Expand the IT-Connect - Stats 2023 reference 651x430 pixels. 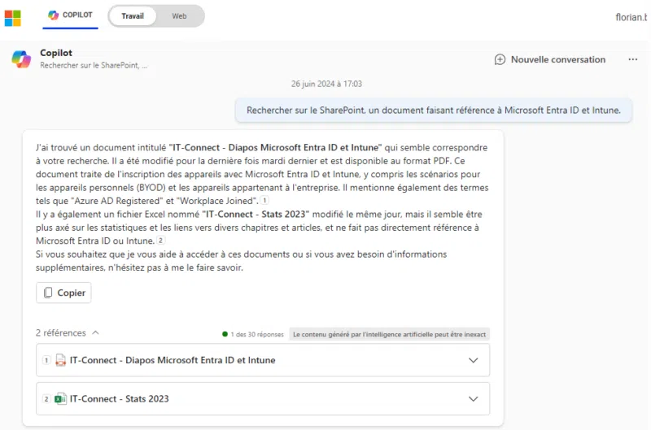(x=474, y=399)
